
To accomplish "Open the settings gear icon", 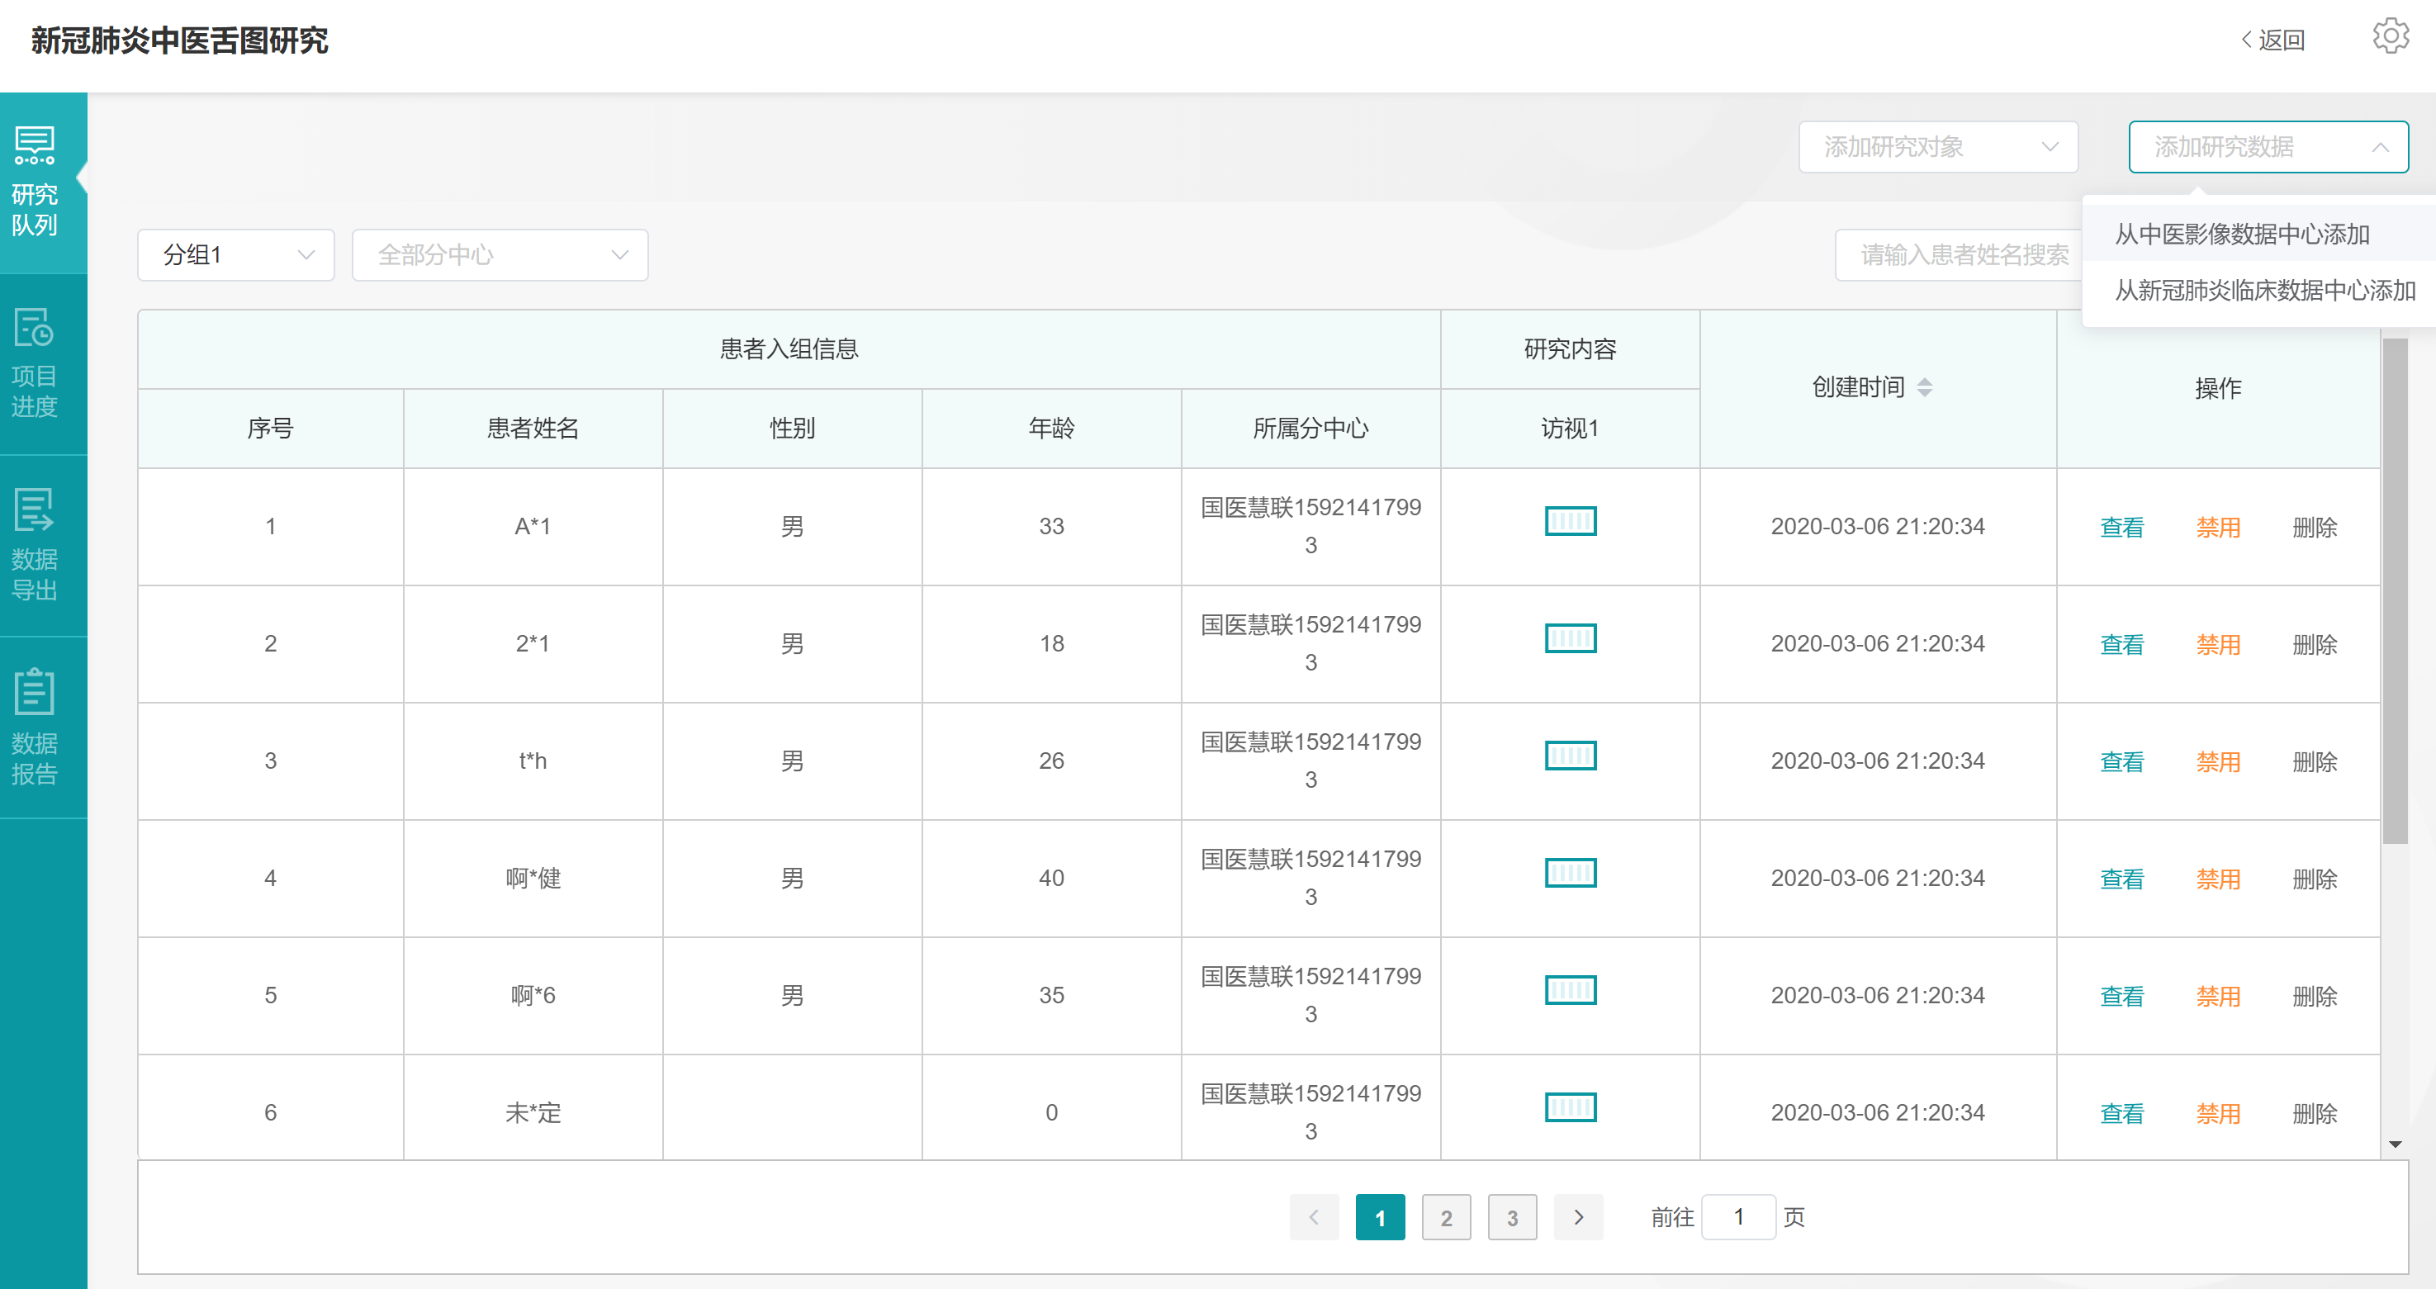I will [x=2390, y=38].
